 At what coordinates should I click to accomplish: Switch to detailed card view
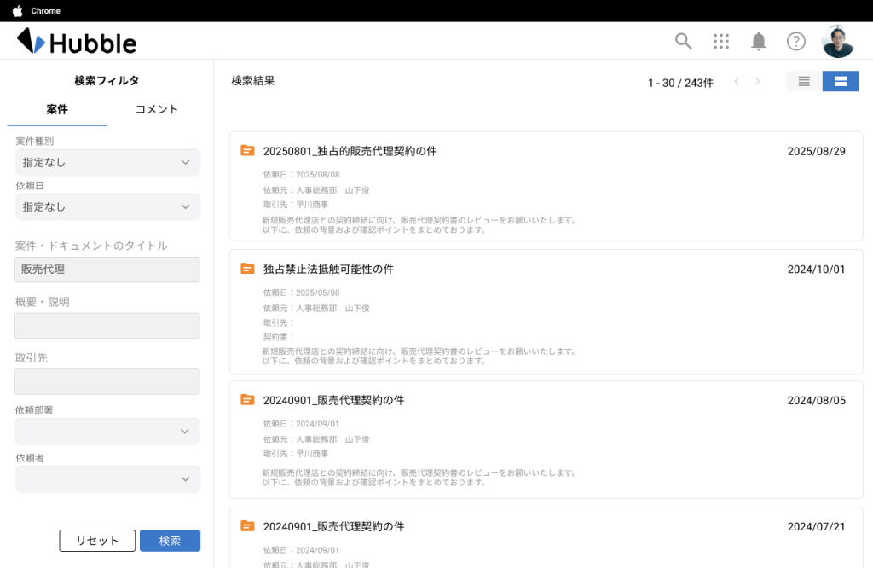point(841,81)
